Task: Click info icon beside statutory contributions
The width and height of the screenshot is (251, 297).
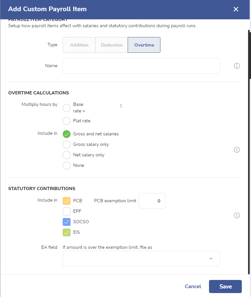Action: pyautogui.click(x=237, y=215)
